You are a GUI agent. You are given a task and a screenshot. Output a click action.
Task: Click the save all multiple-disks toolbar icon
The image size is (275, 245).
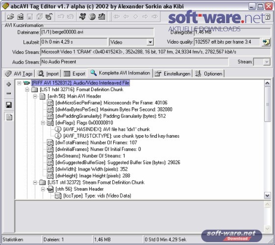pyautogui.click(x=39, y=17)
